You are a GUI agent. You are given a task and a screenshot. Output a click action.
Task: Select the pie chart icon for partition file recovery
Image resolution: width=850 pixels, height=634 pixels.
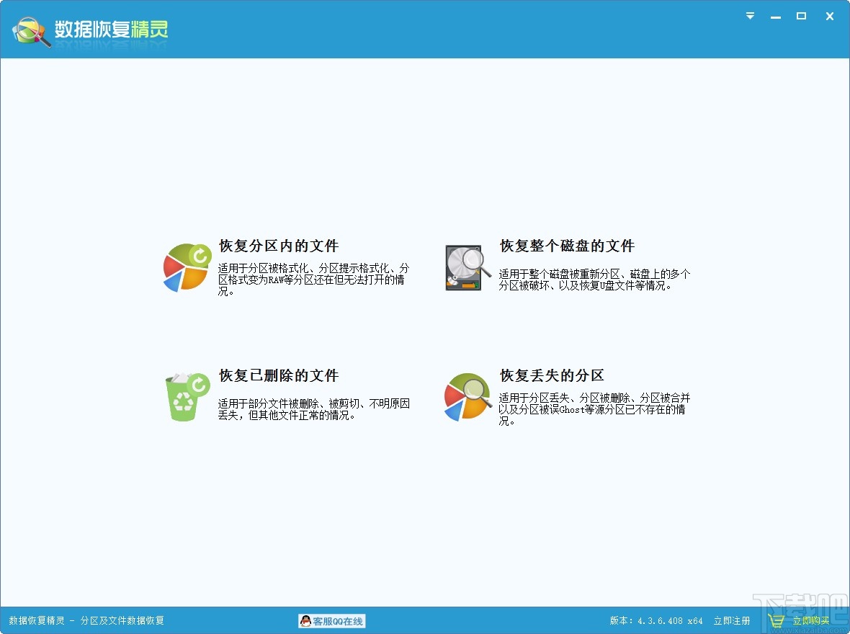coord(187,267)
